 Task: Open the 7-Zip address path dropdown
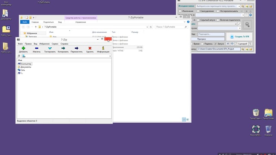[x=110, y=56]
